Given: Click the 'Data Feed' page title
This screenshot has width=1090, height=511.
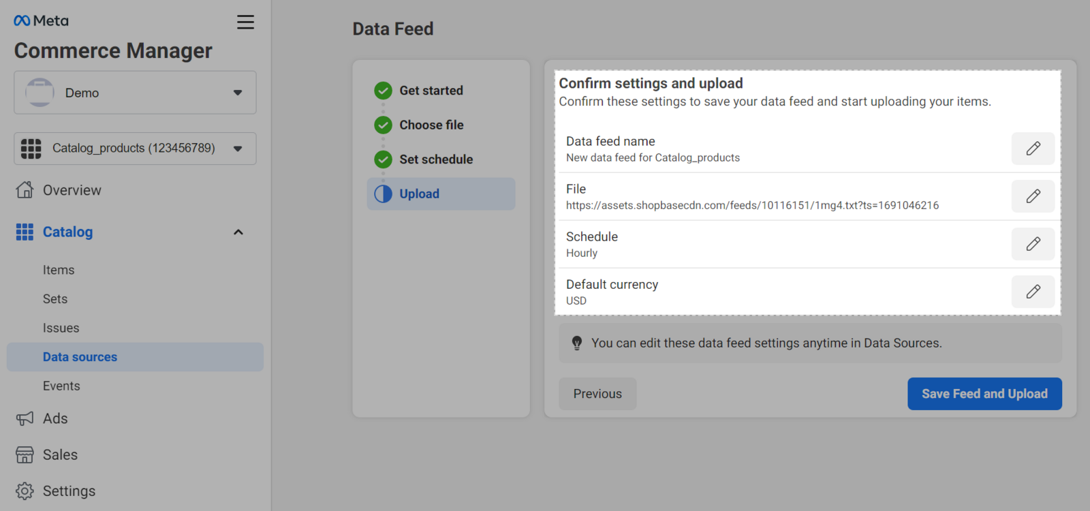Looking at the screenshot, I should click(393, 29).
